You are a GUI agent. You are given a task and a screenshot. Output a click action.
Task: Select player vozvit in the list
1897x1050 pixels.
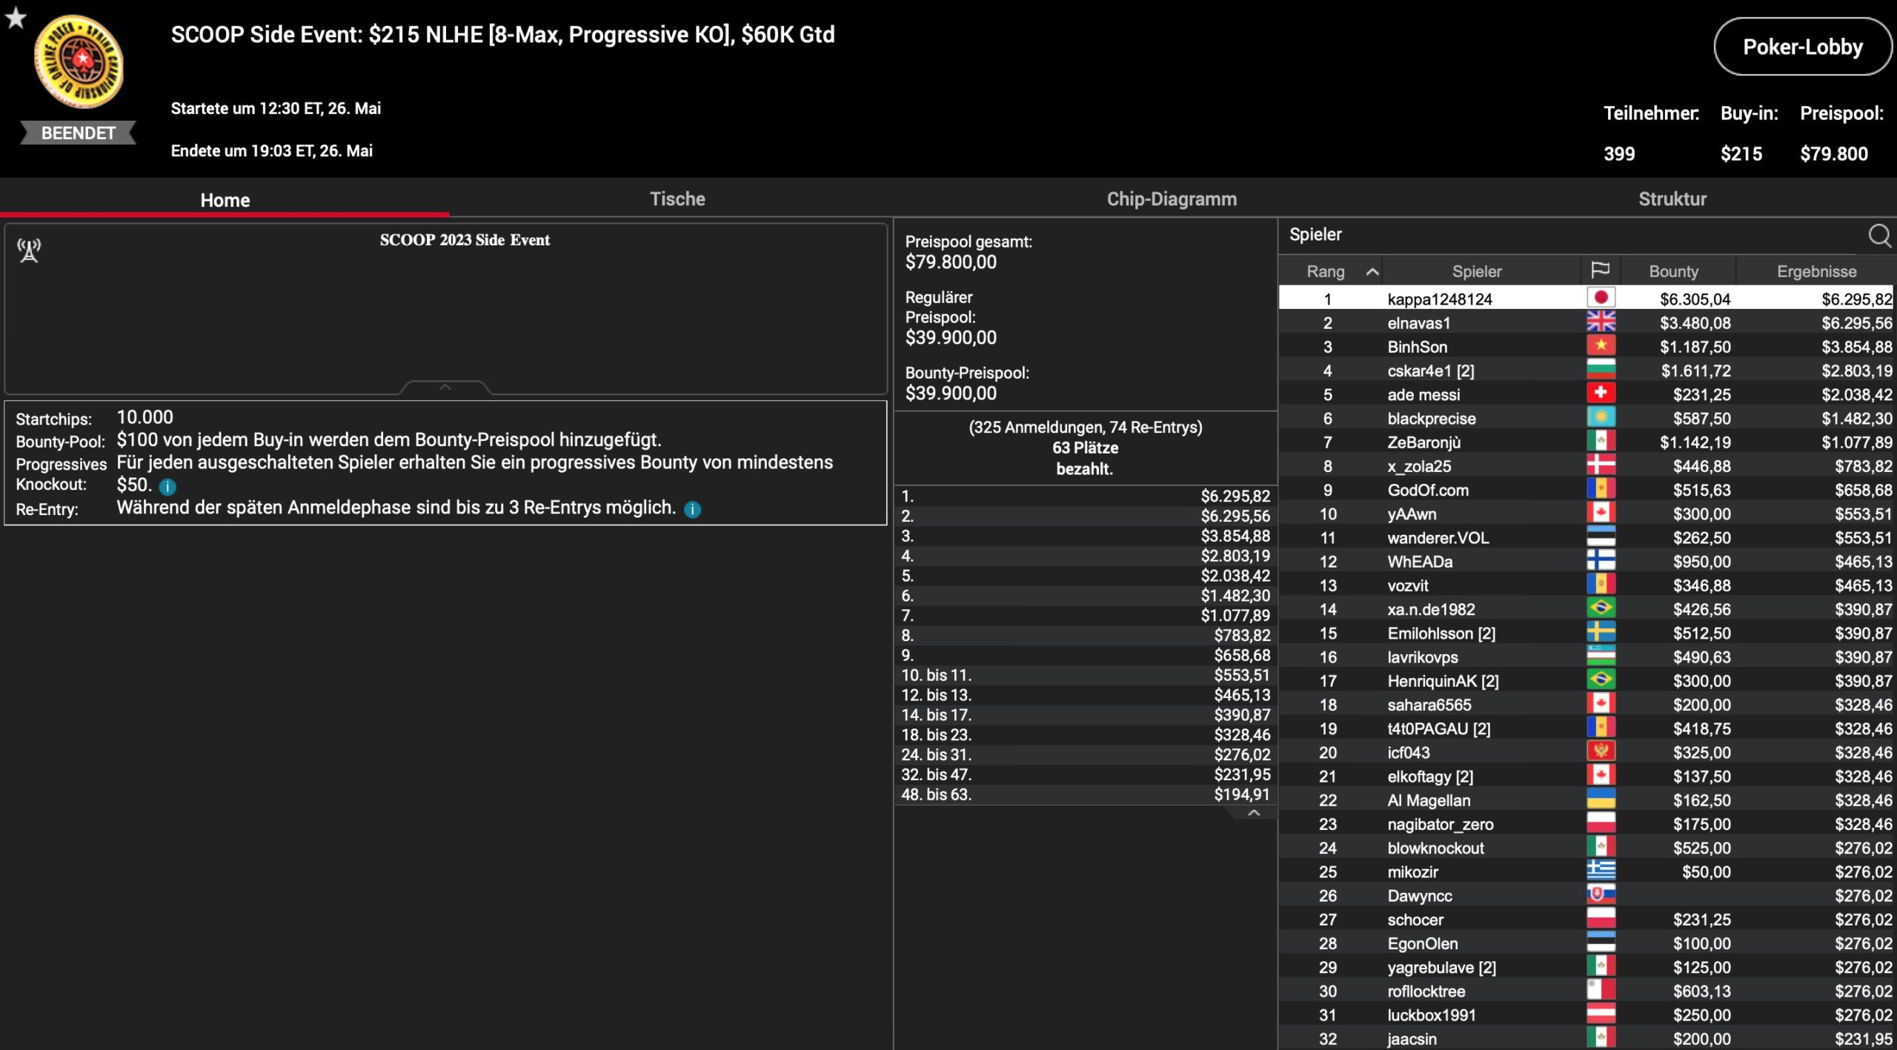point(1586,585)
